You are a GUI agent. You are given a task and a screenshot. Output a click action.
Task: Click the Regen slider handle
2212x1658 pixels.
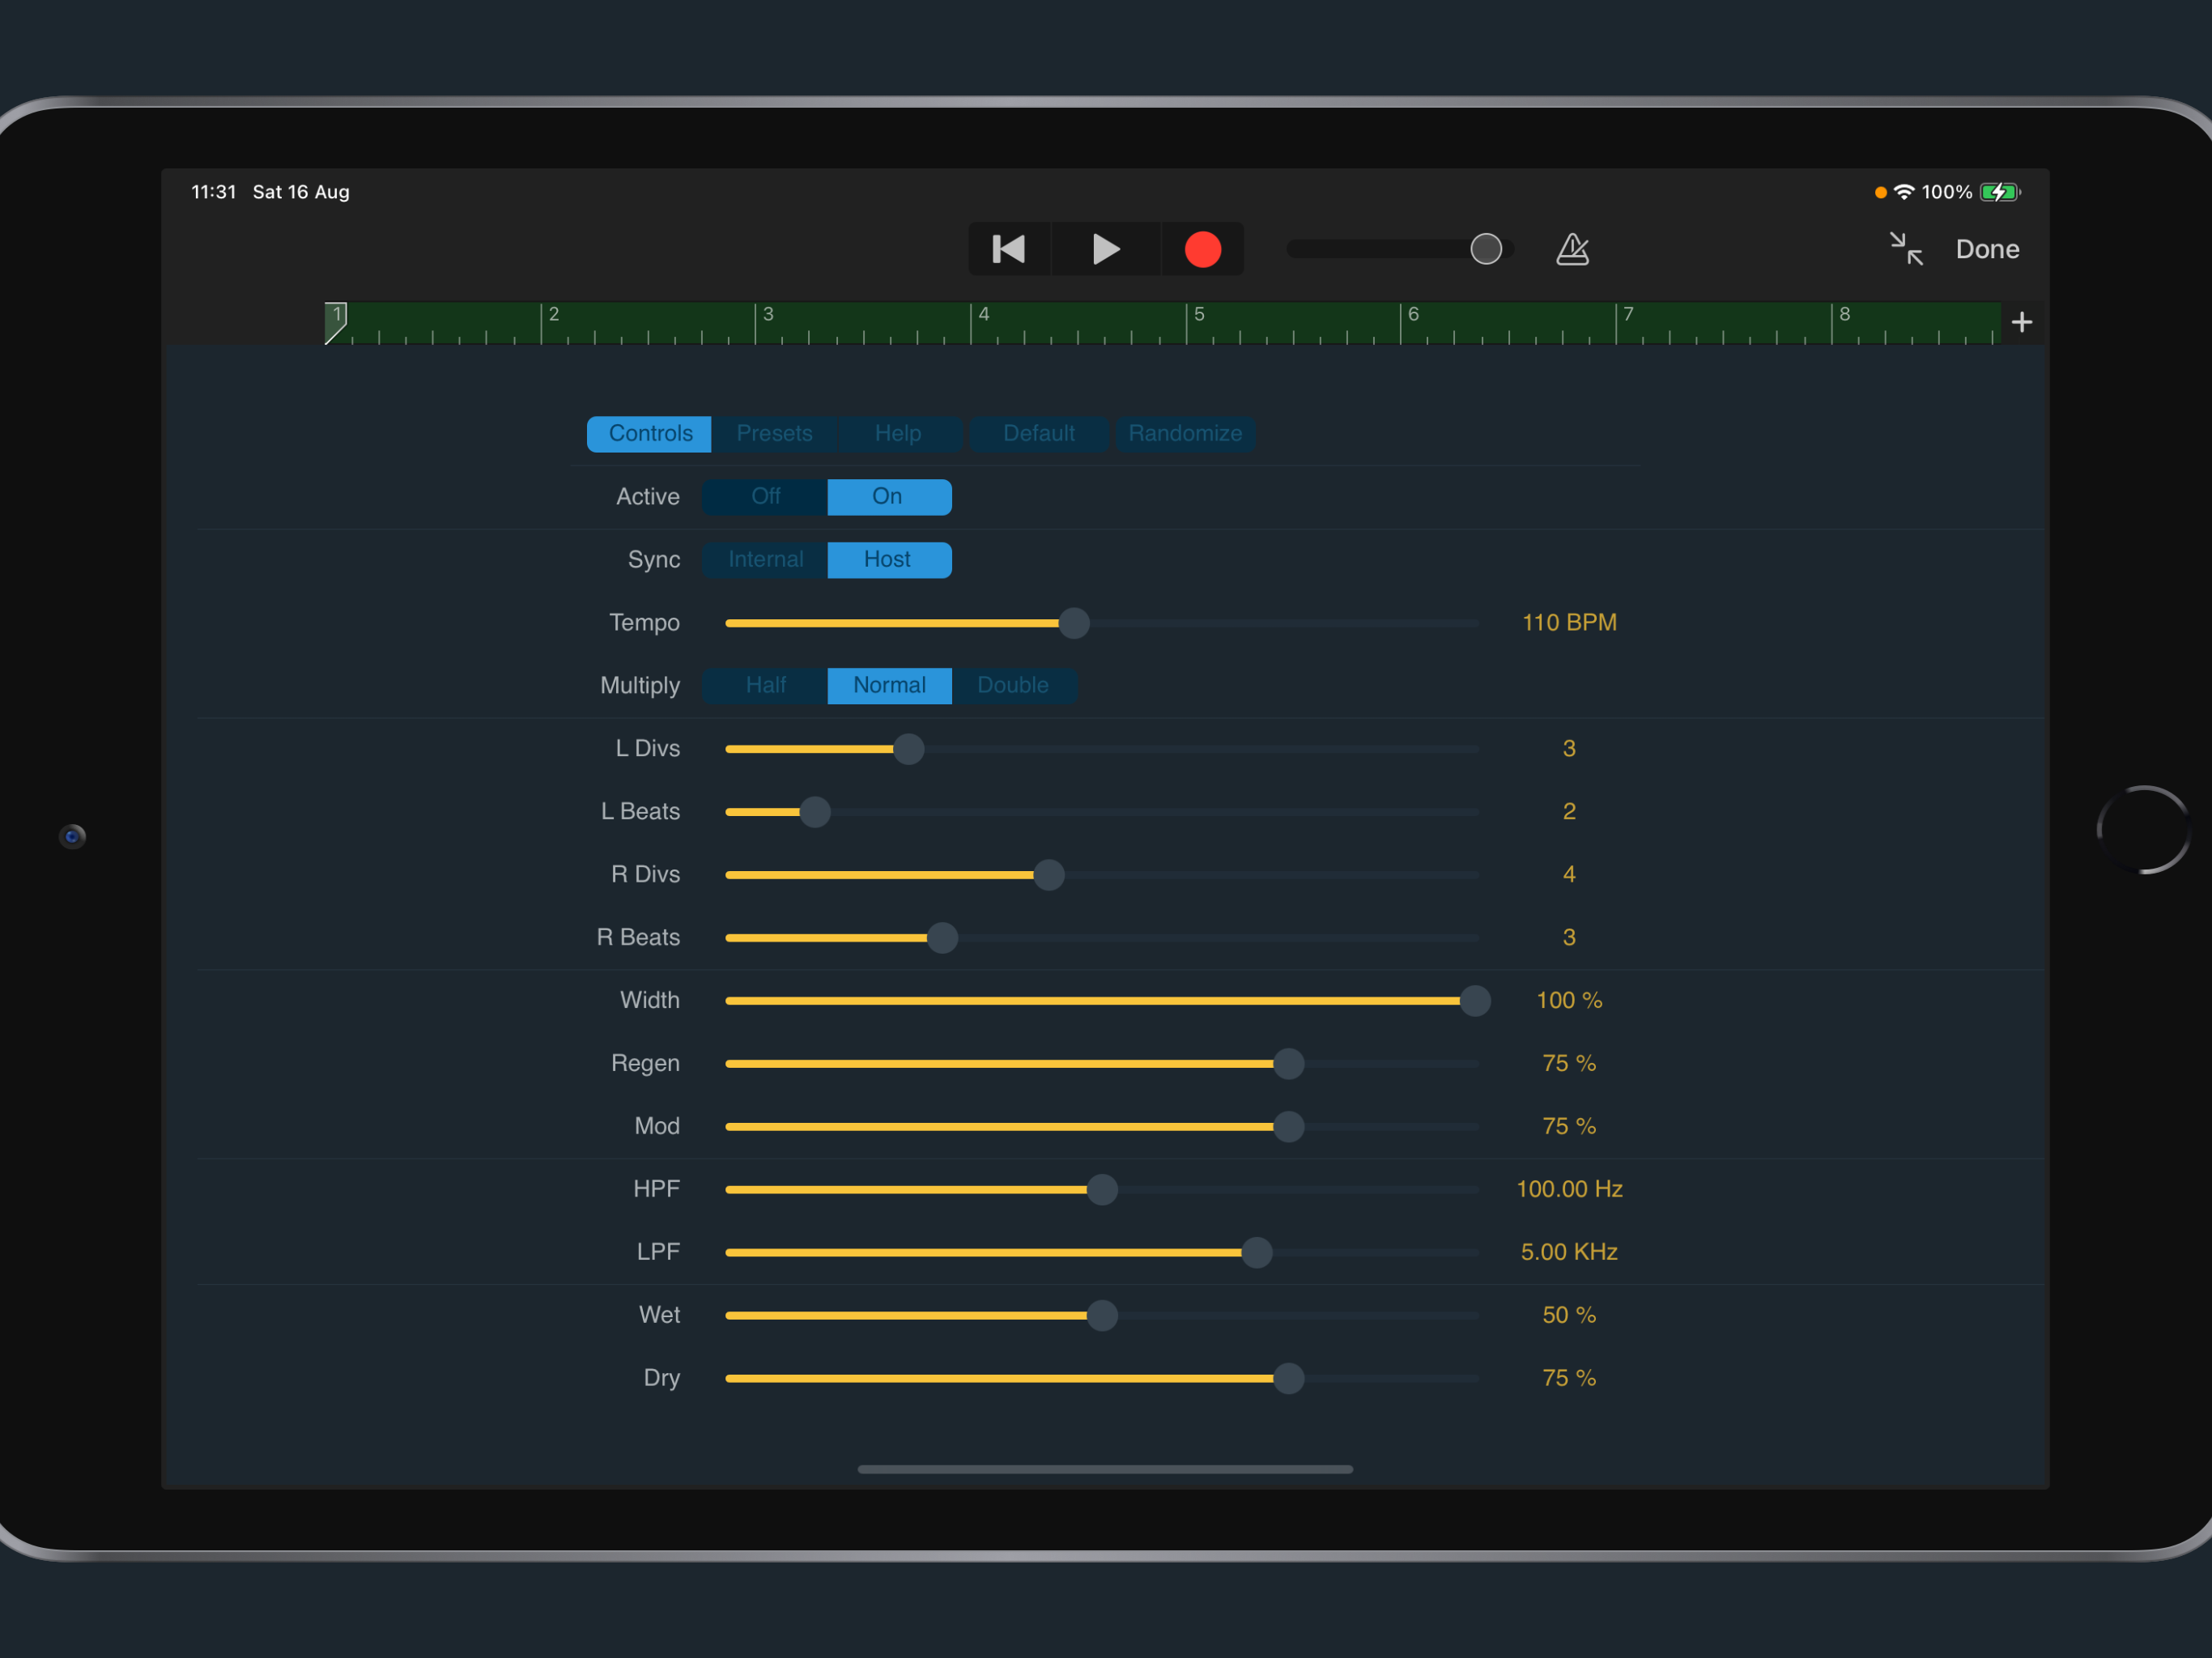1289,1064
